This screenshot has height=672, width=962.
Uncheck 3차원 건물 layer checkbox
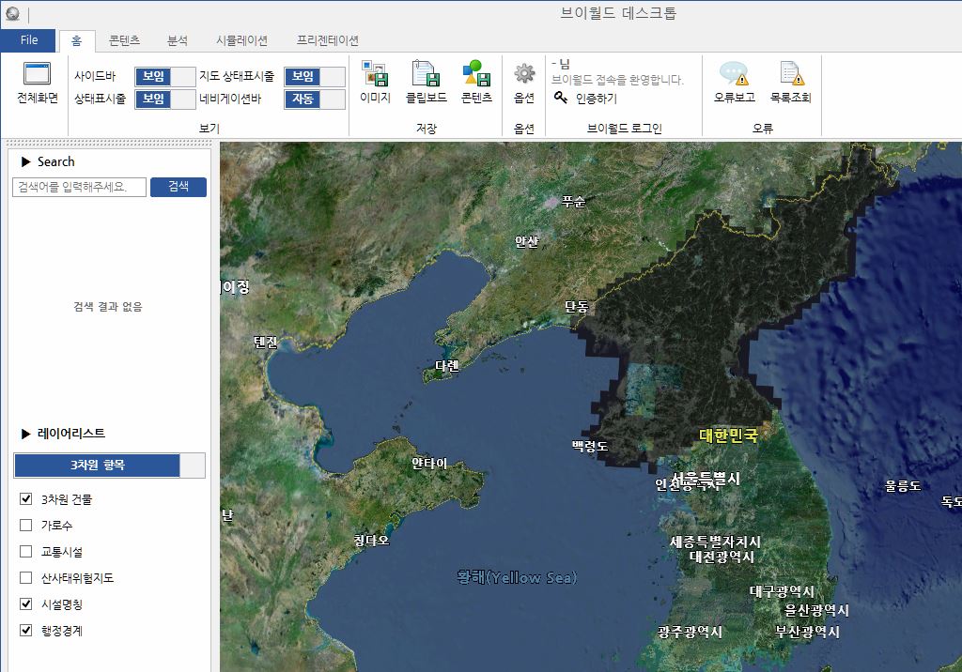25,499
